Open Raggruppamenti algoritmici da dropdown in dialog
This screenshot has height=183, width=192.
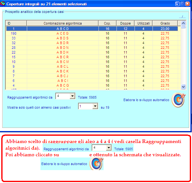pos(72,96)
